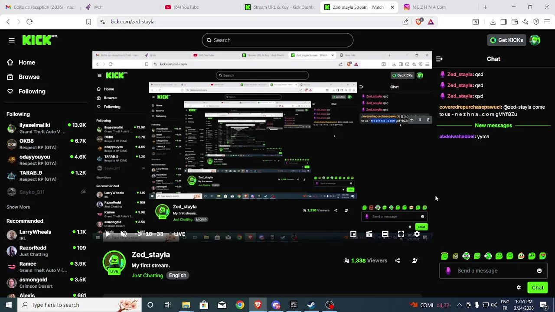Open Brave Rewards triangle icon
555x312 pixels.
[431, 22]
